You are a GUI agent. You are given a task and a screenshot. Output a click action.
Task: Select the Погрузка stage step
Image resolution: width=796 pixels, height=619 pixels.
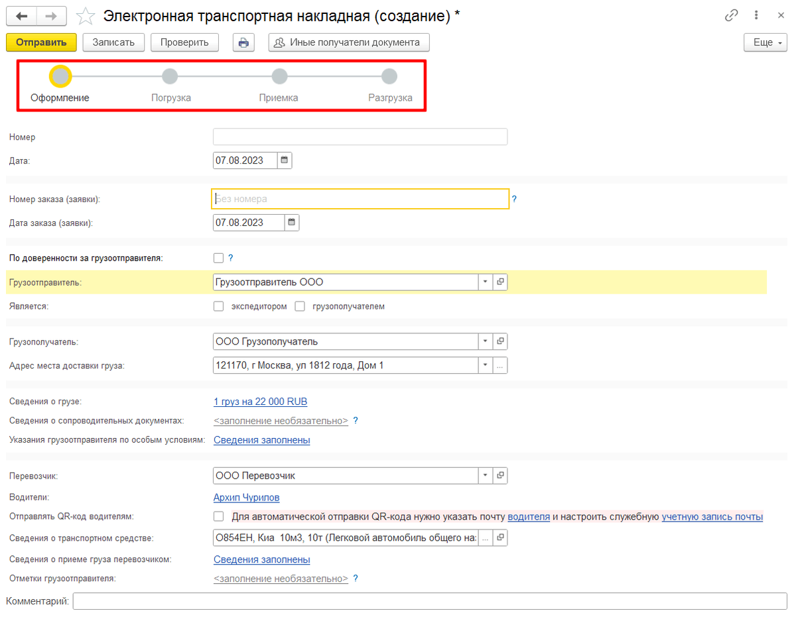click(170, 77)
